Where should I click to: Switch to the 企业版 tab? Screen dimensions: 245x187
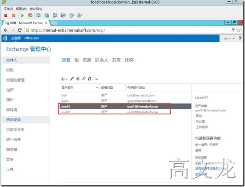click(x=16, y=38)
